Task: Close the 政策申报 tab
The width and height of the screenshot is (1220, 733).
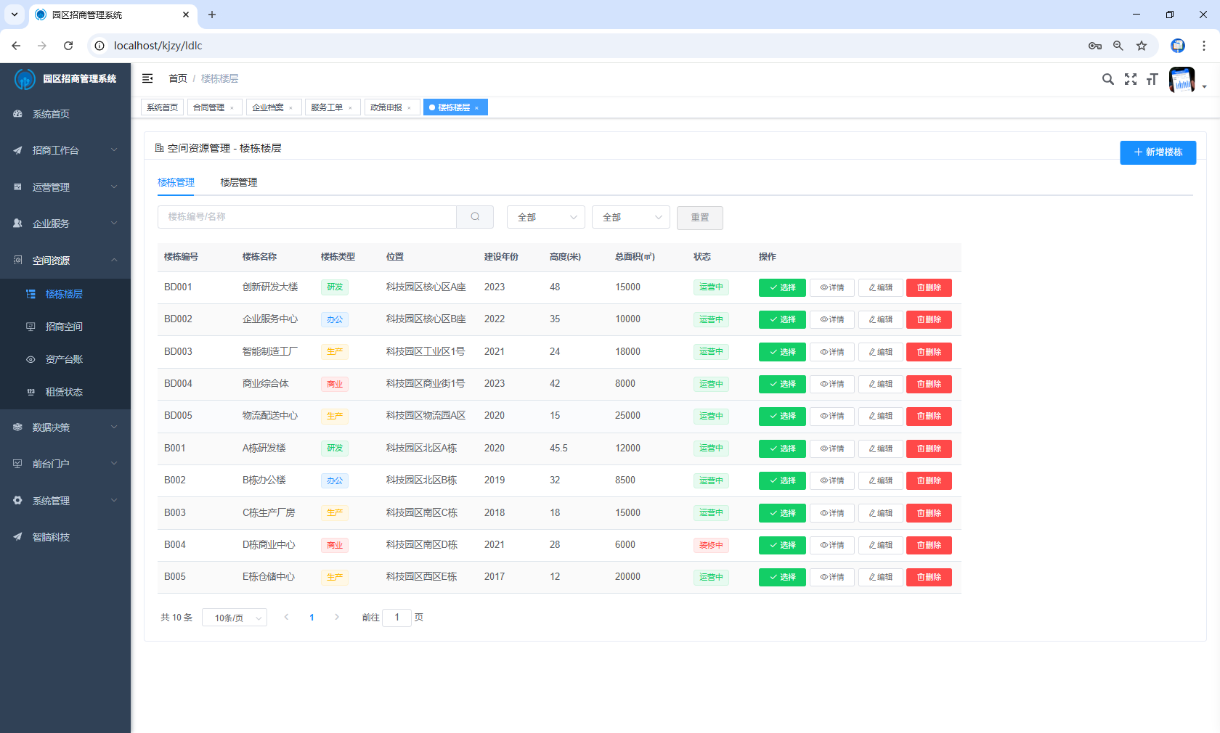Action: [409, 108]
